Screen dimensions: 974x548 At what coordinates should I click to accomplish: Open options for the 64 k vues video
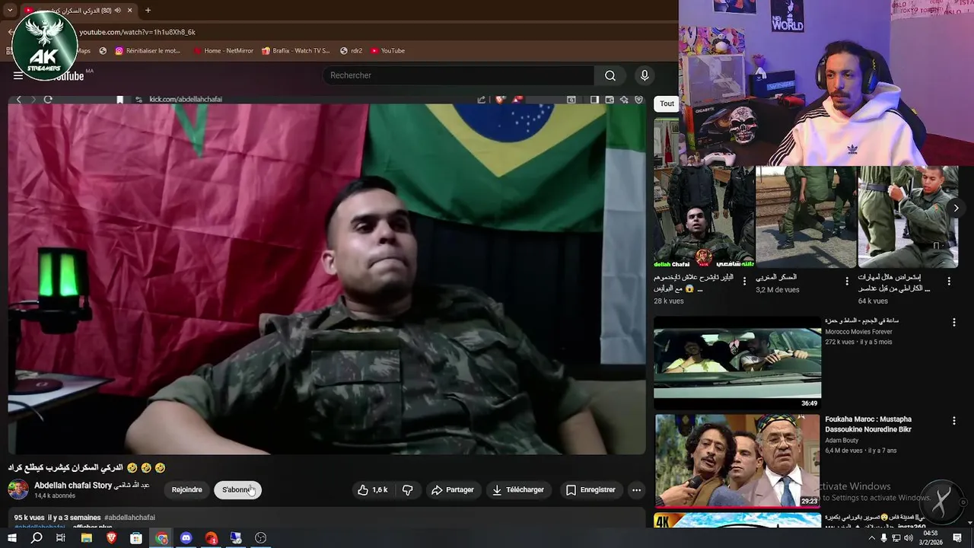[949, 281]
